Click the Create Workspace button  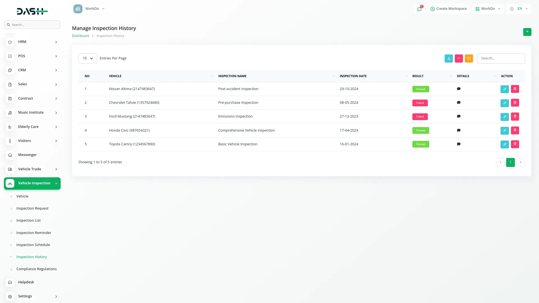(x=448, y=9)
